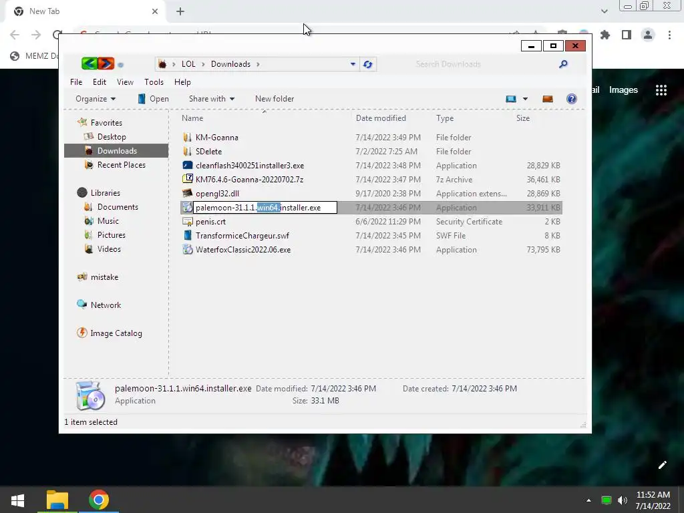684x513 pixels.
Task: Go back with the green arrow
Action: click(x=90, y=63)
